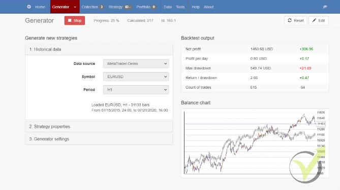Open the About page
The image size is (340, 190).
click(x=208, y=7)
